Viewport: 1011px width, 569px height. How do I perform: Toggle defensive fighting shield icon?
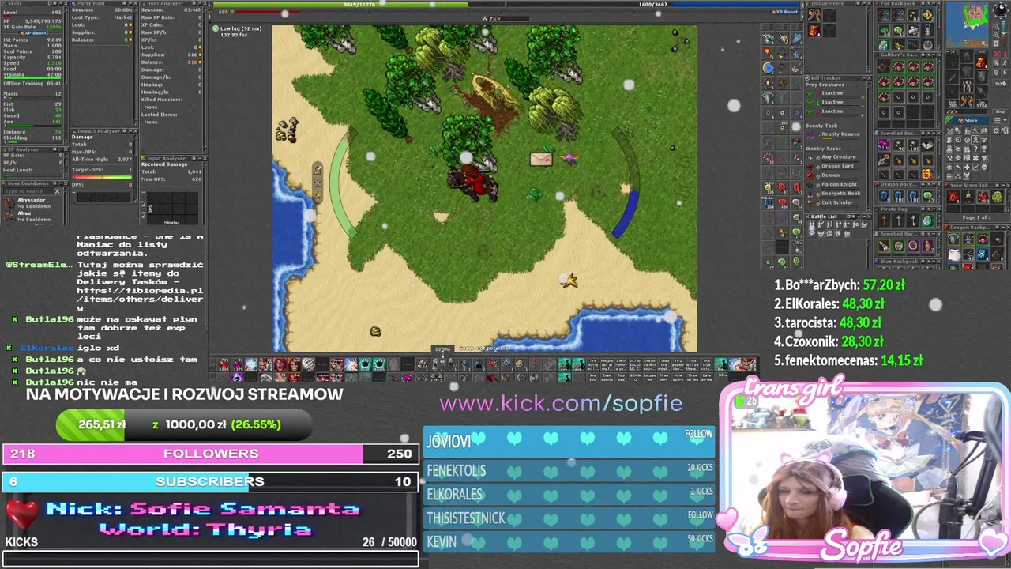point(996,73)
